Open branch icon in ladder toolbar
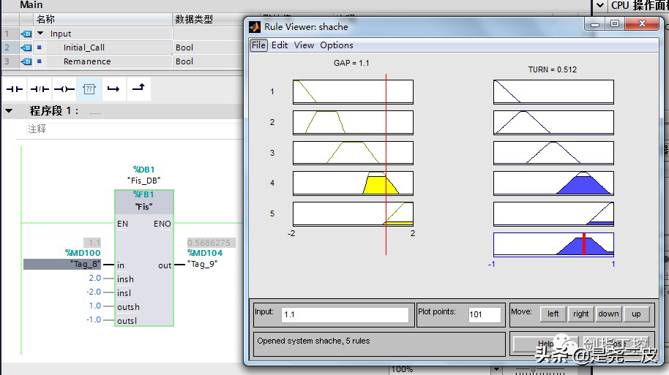669x375 pixels. click(x=113, y=89)
